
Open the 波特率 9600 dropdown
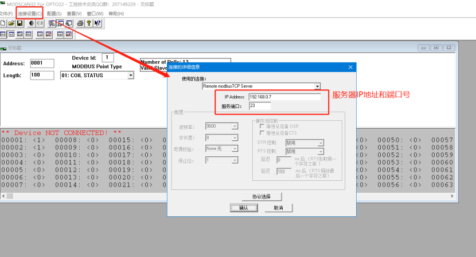(235, 126)
